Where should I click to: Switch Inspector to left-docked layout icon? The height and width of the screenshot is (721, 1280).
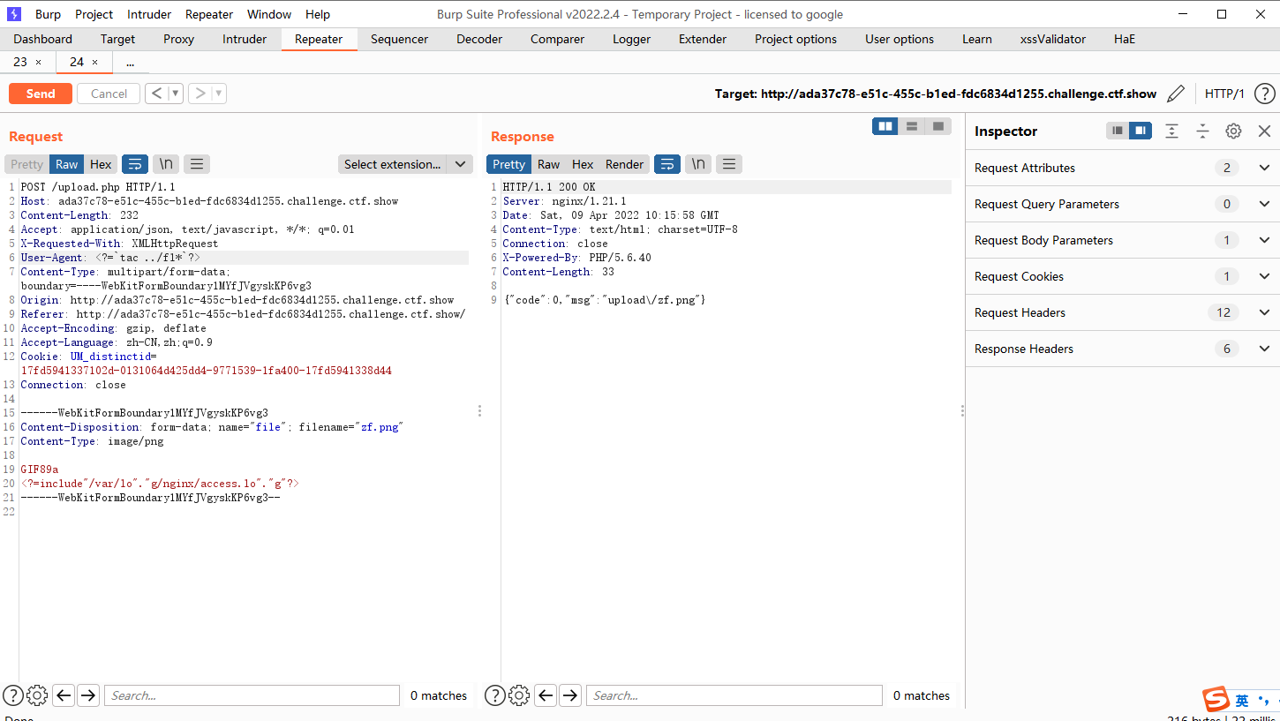click(x=1118, y=131)
